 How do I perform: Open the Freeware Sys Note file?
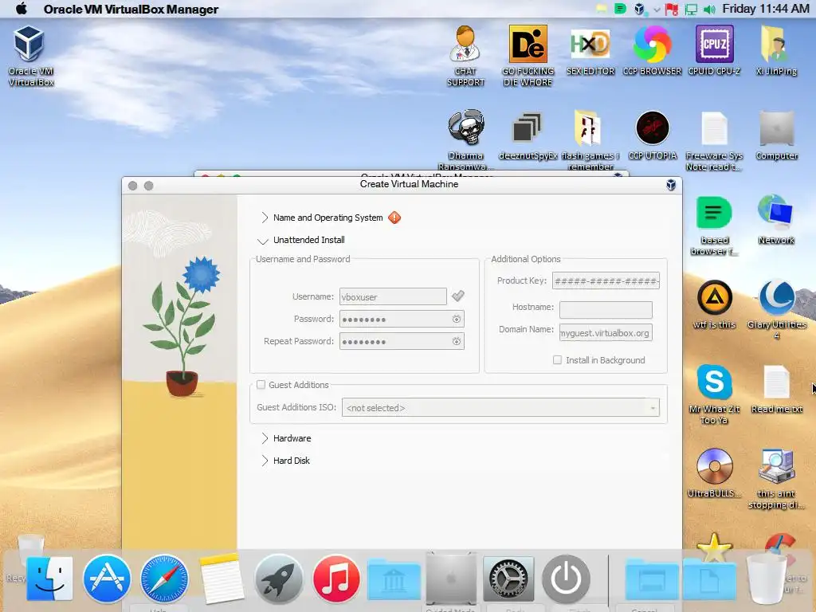click(714, 139)
